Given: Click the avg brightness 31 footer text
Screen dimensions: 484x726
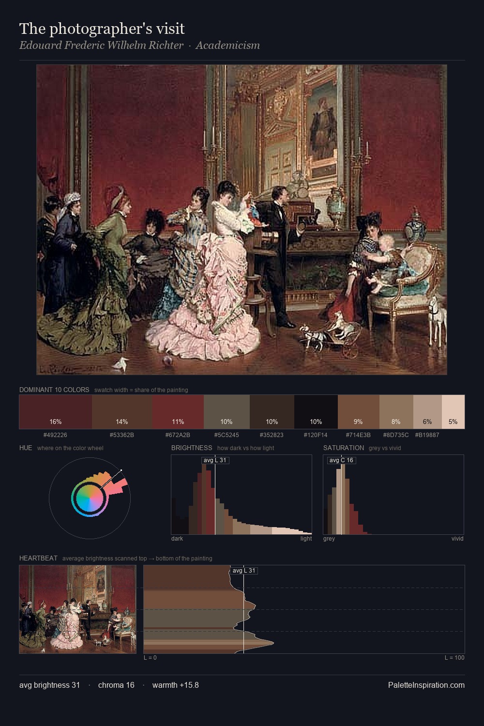Looking at the screenshot, I should pyautogui.click(x=49, y=685).
